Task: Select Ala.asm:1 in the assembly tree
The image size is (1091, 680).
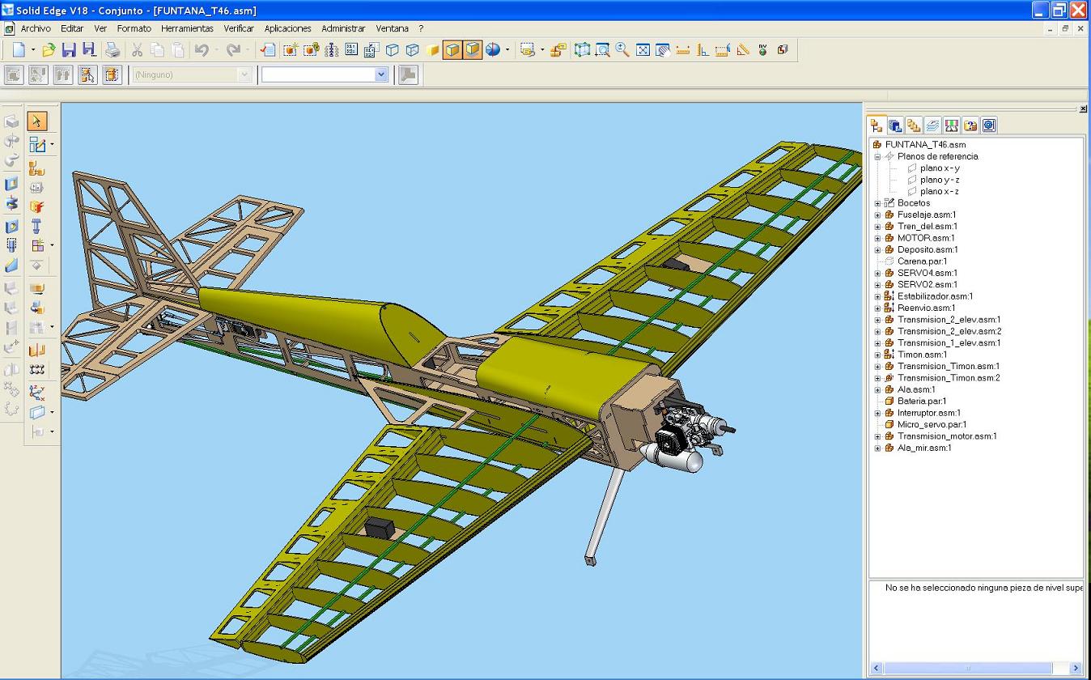Action: (x=915, y=389)
